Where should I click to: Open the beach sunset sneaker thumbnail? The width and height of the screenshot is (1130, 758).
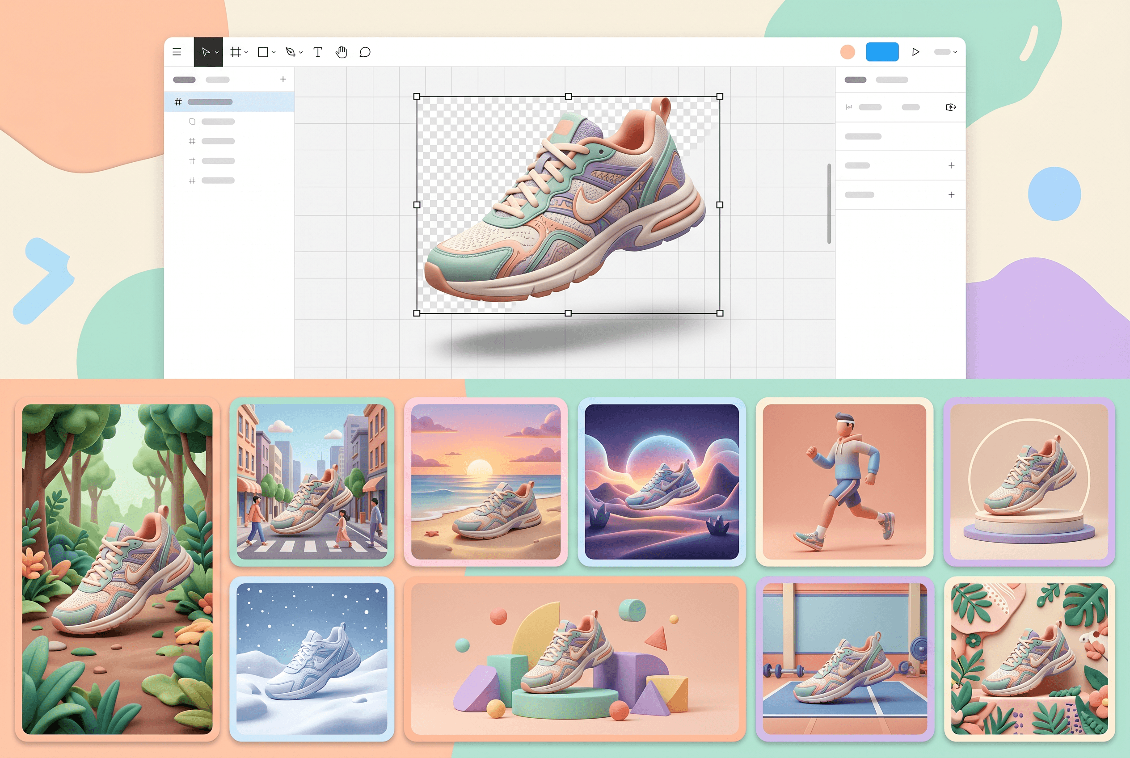click(485, 481)
